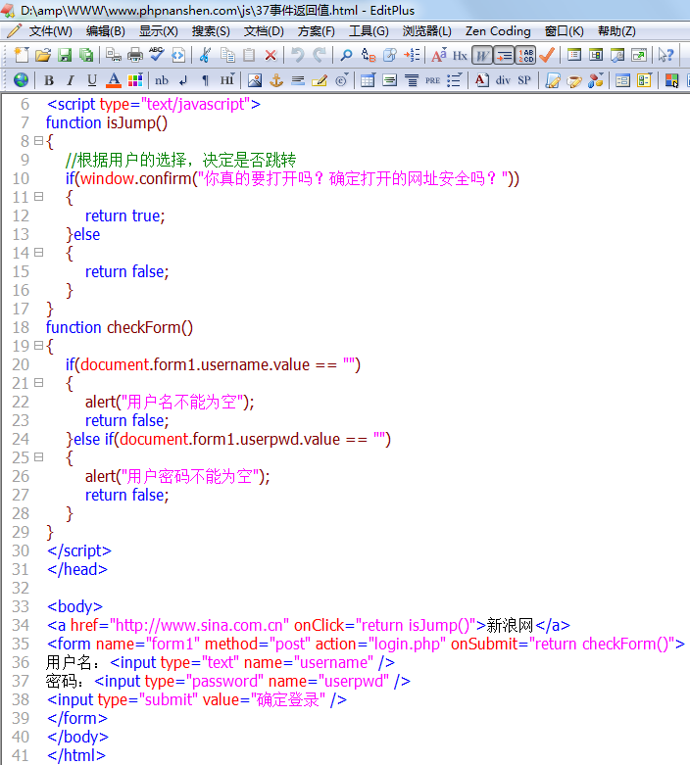Open a file with the folder icon

tap(43, 55)
